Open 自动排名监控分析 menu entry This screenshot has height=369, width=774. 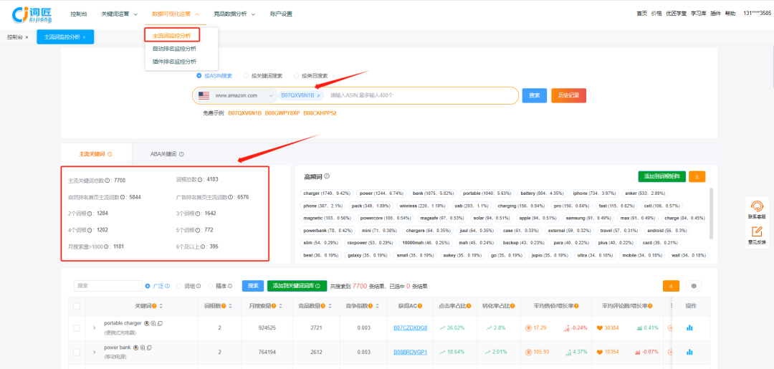(174, 48)
